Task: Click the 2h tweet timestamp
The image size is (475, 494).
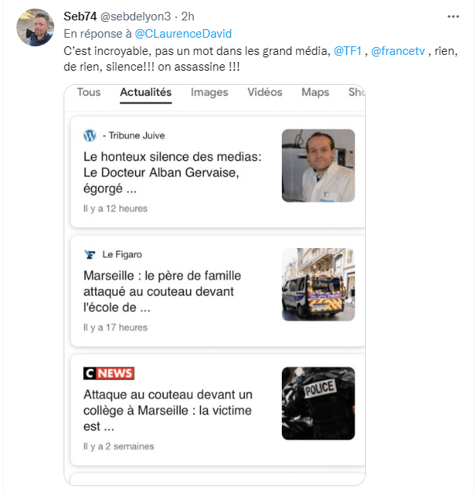Action: tap(188, 16)
